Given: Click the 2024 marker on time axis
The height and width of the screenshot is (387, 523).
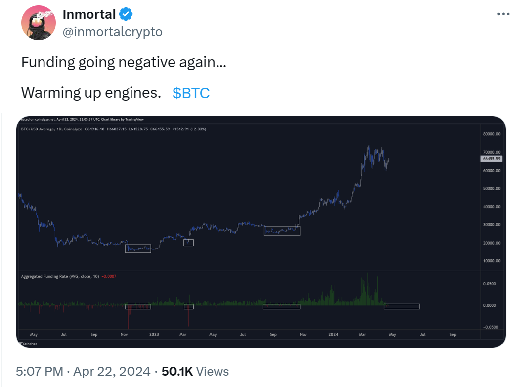Looking at the screenshot, I should 333,334.
